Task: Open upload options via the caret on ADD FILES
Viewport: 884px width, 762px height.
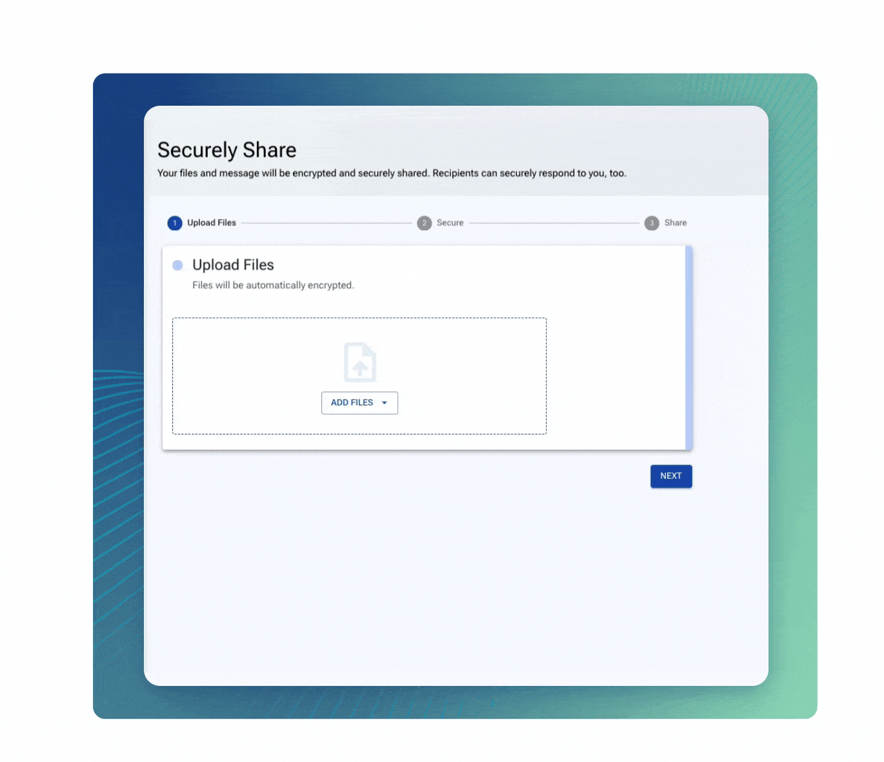Action: click(x=385, y=402)
